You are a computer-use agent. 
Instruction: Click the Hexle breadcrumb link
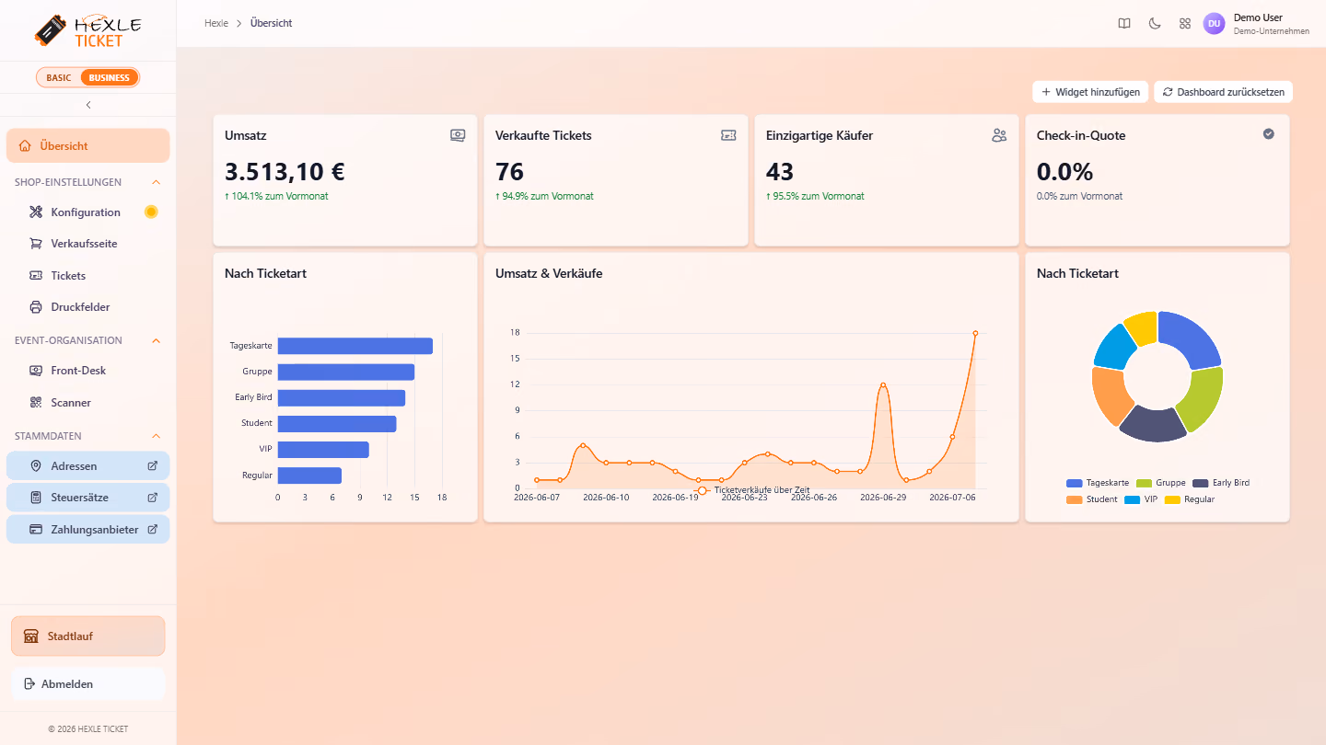tap(216, 23)
